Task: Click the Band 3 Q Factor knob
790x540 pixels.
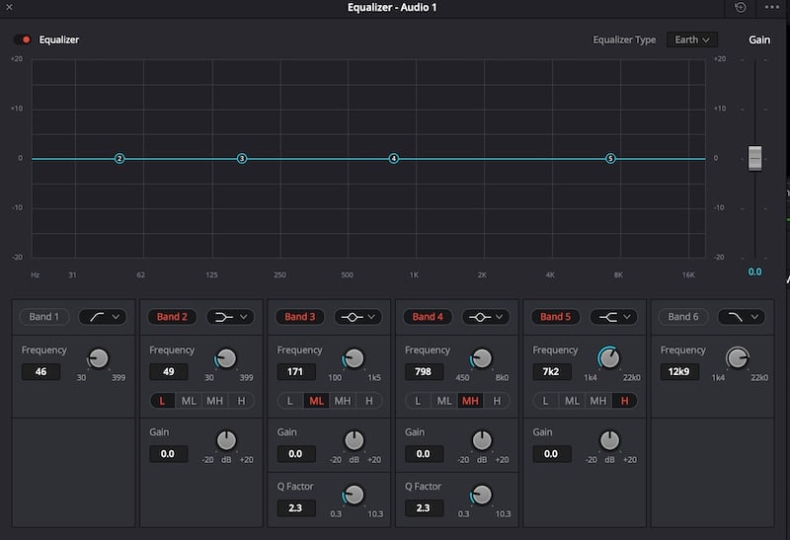Action: point(354,495)
